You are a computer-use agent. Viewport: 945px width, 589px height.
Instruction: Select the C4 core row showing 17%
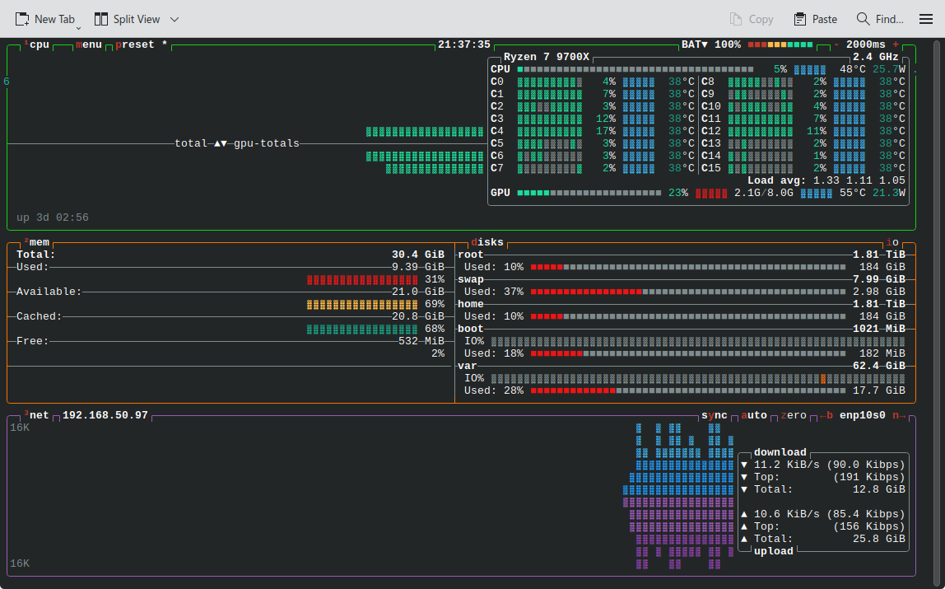coord(593,131)
